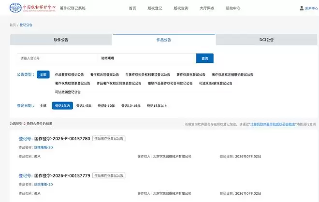Switch to the 软件公告 tab
Screen dimensions: 319x202
pyautogui.click(x=61, y=40)
